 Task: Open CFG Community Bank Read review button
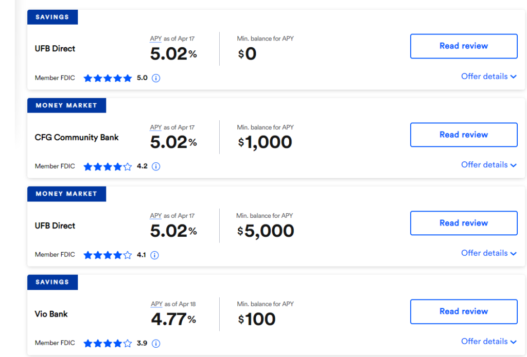coord(463,135)
